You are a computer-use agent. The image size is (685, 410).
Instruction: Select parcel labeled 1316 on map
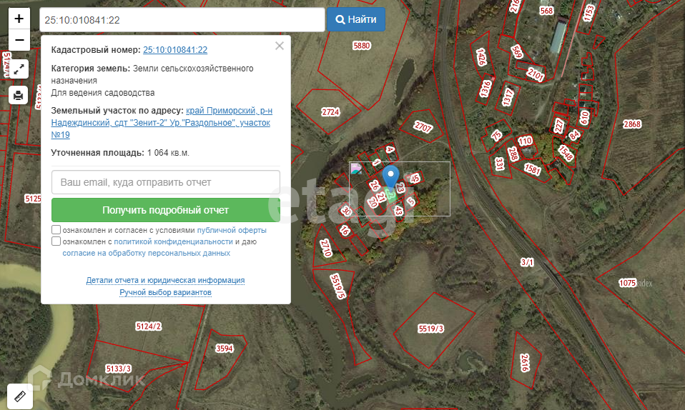coord(485,89)
